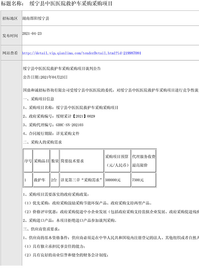The width and height of the screenshot is (199, 279).
Task: Click the 采购项目需要落实的政府采购政策 line
Action: click(56, 194)
